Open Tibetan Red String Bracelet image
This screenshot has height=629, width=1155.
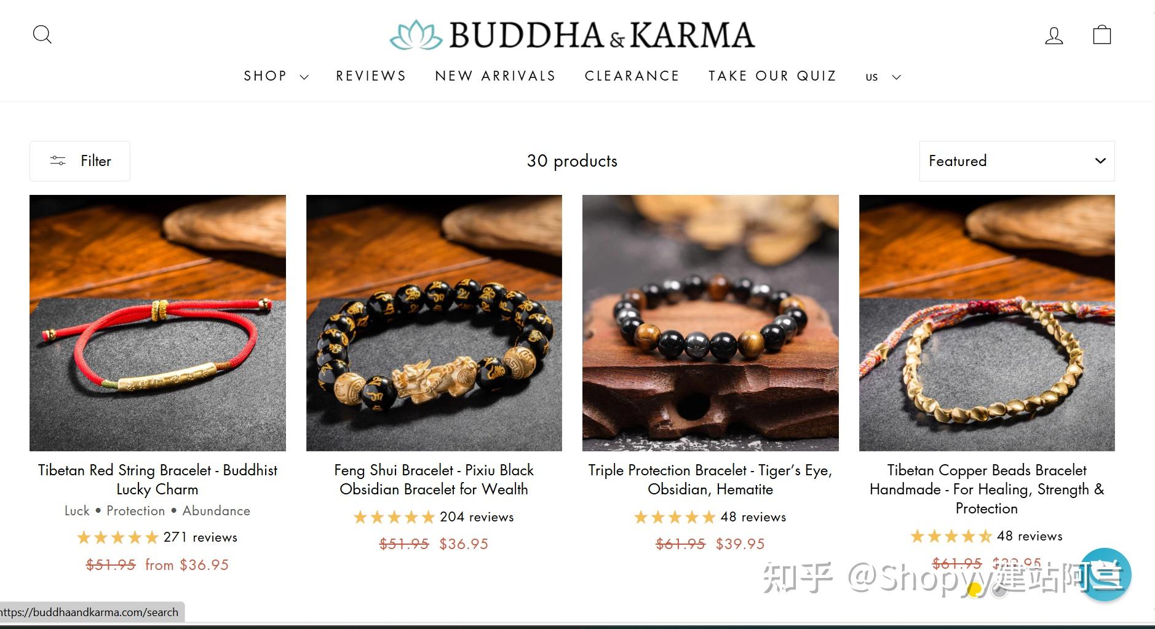coord(157,323)
